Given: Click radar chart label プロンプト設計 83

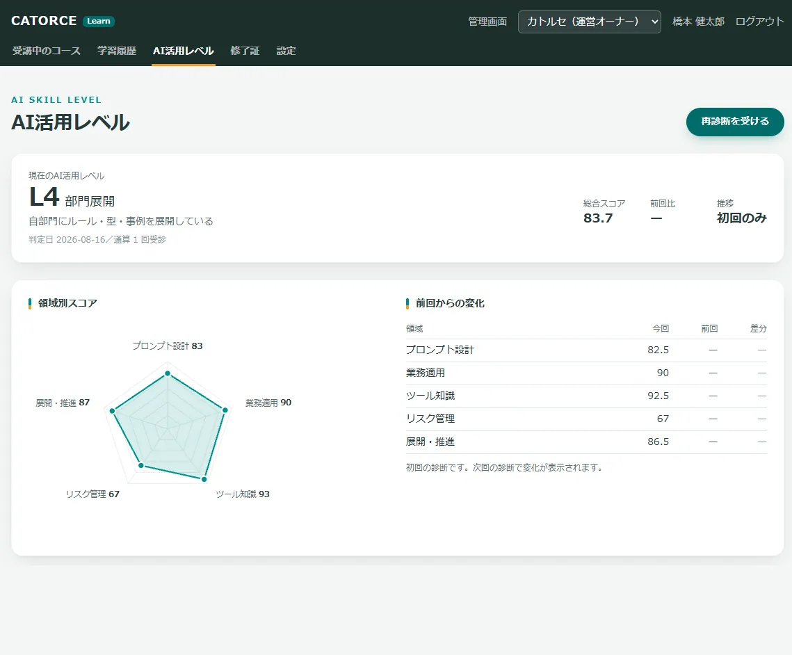Looking at the screenshot, I should (167, 346).
